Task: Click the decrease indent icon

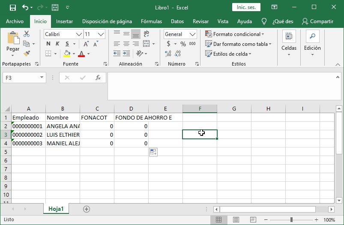Action: [117, 54]
